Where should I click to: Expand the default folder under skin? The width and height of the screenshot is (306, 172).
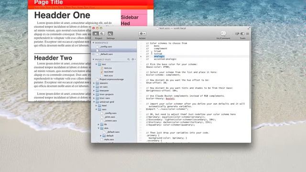(101, 136)
